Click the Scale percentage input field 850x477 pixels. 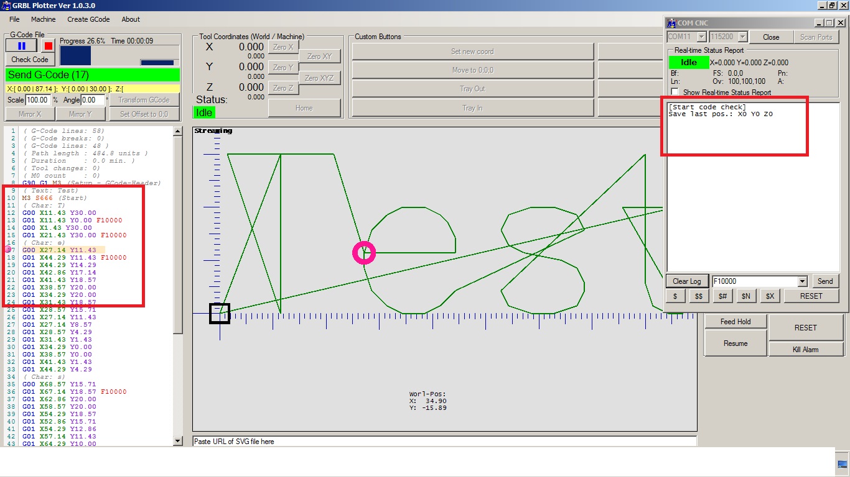(x=38, y=100)
